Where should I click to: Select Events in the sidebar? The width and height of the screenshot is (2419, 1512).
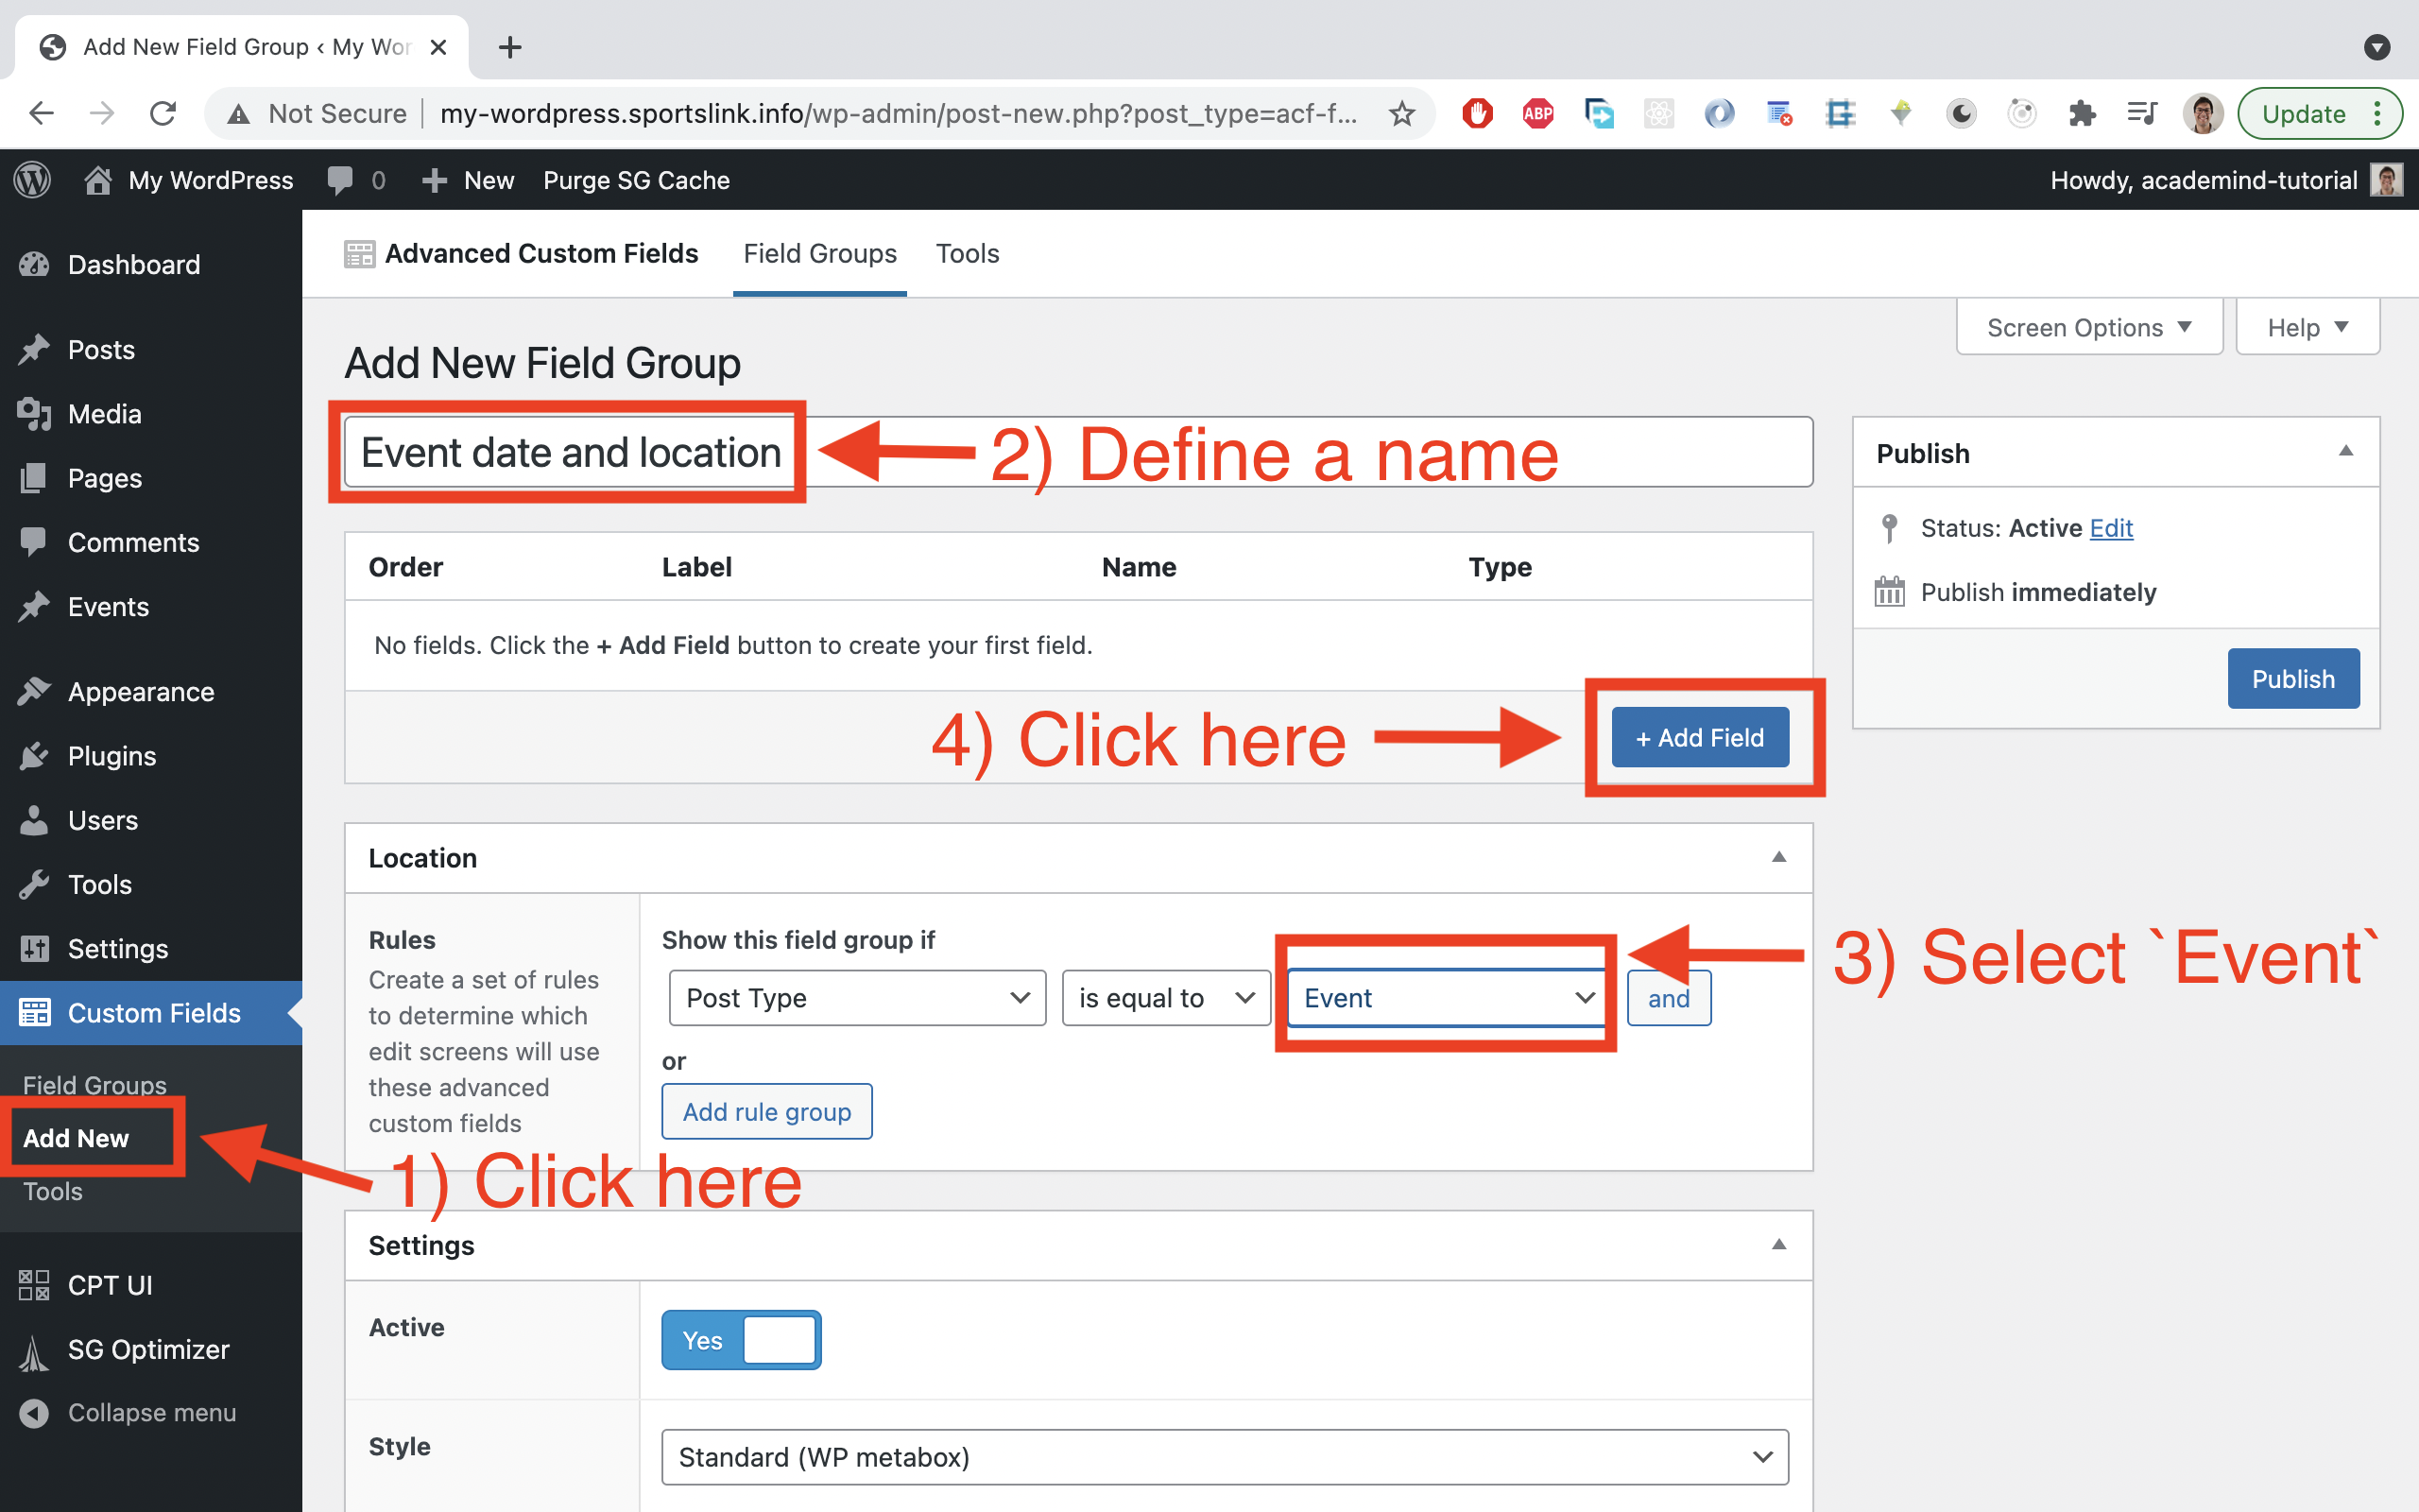[106, 606]
